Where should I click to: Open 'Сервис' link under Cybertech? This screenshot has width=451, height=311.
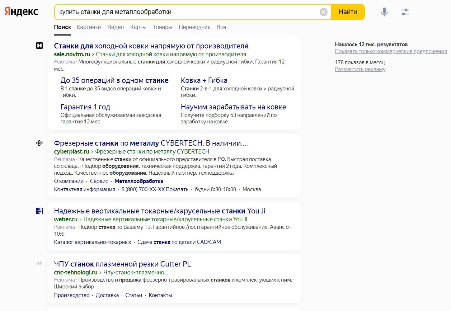point(99,181)
